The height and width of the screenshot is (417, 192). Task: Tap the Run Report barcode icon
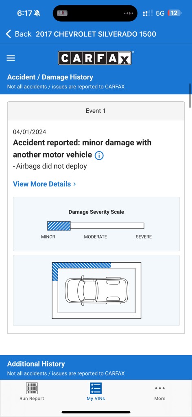(x=32, y=388)
